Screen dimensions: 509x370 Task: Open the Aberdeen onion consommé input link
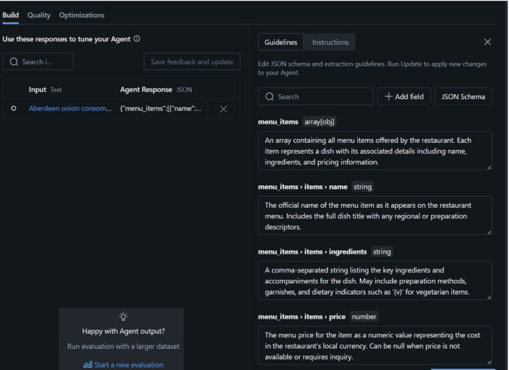[70, 109]
